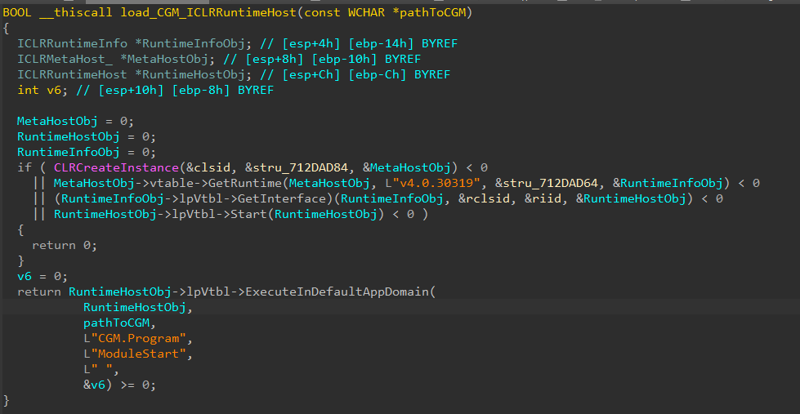Select pathToCGM parameter in the function signature

tap(433, 13)
